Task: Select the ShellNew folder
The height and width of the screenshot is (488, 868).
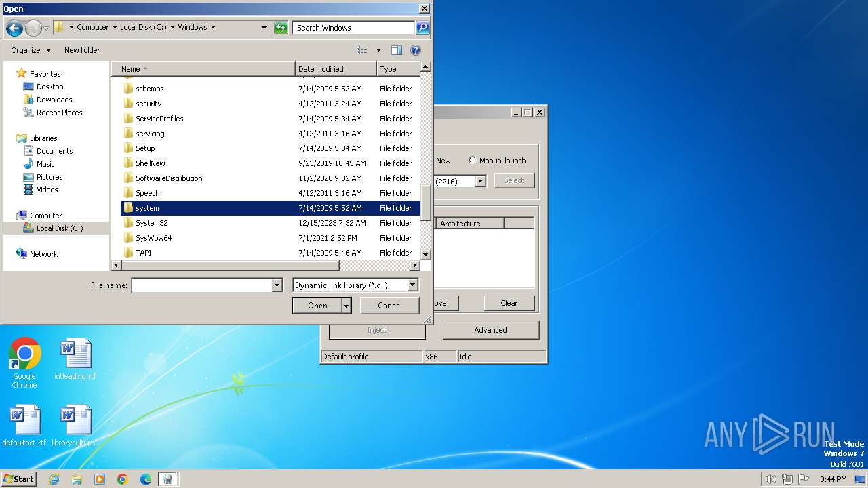Action: pyautogui.click(x=270, y=163)
